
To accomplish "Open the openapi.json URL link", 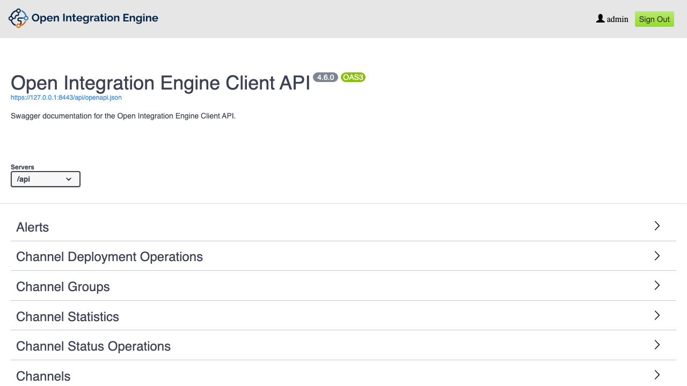I will (66, 98).
